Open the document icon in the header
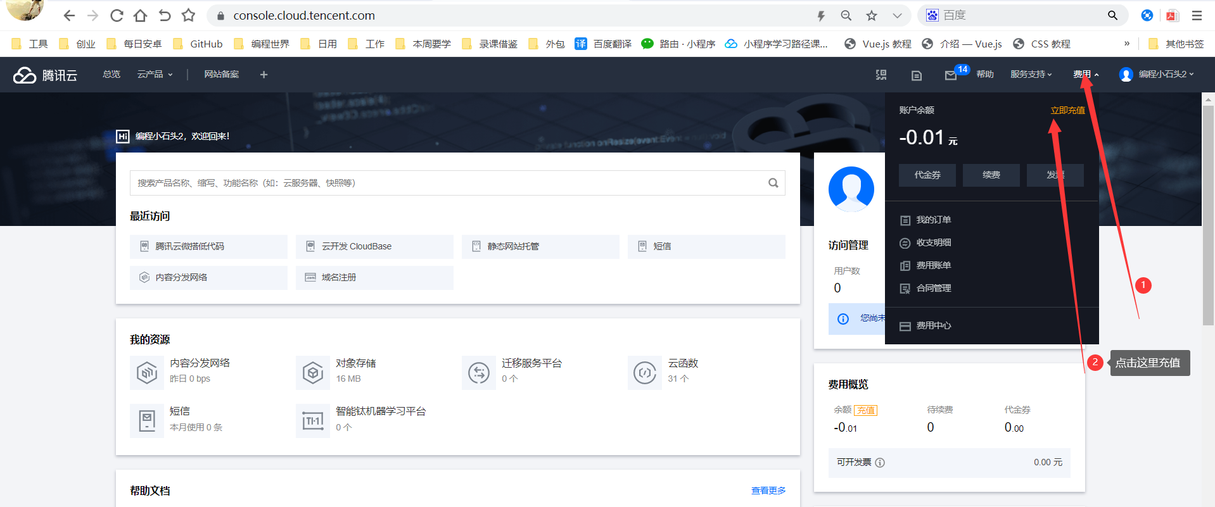Screen dimensions: 1215x507 [x=916, y=75]
